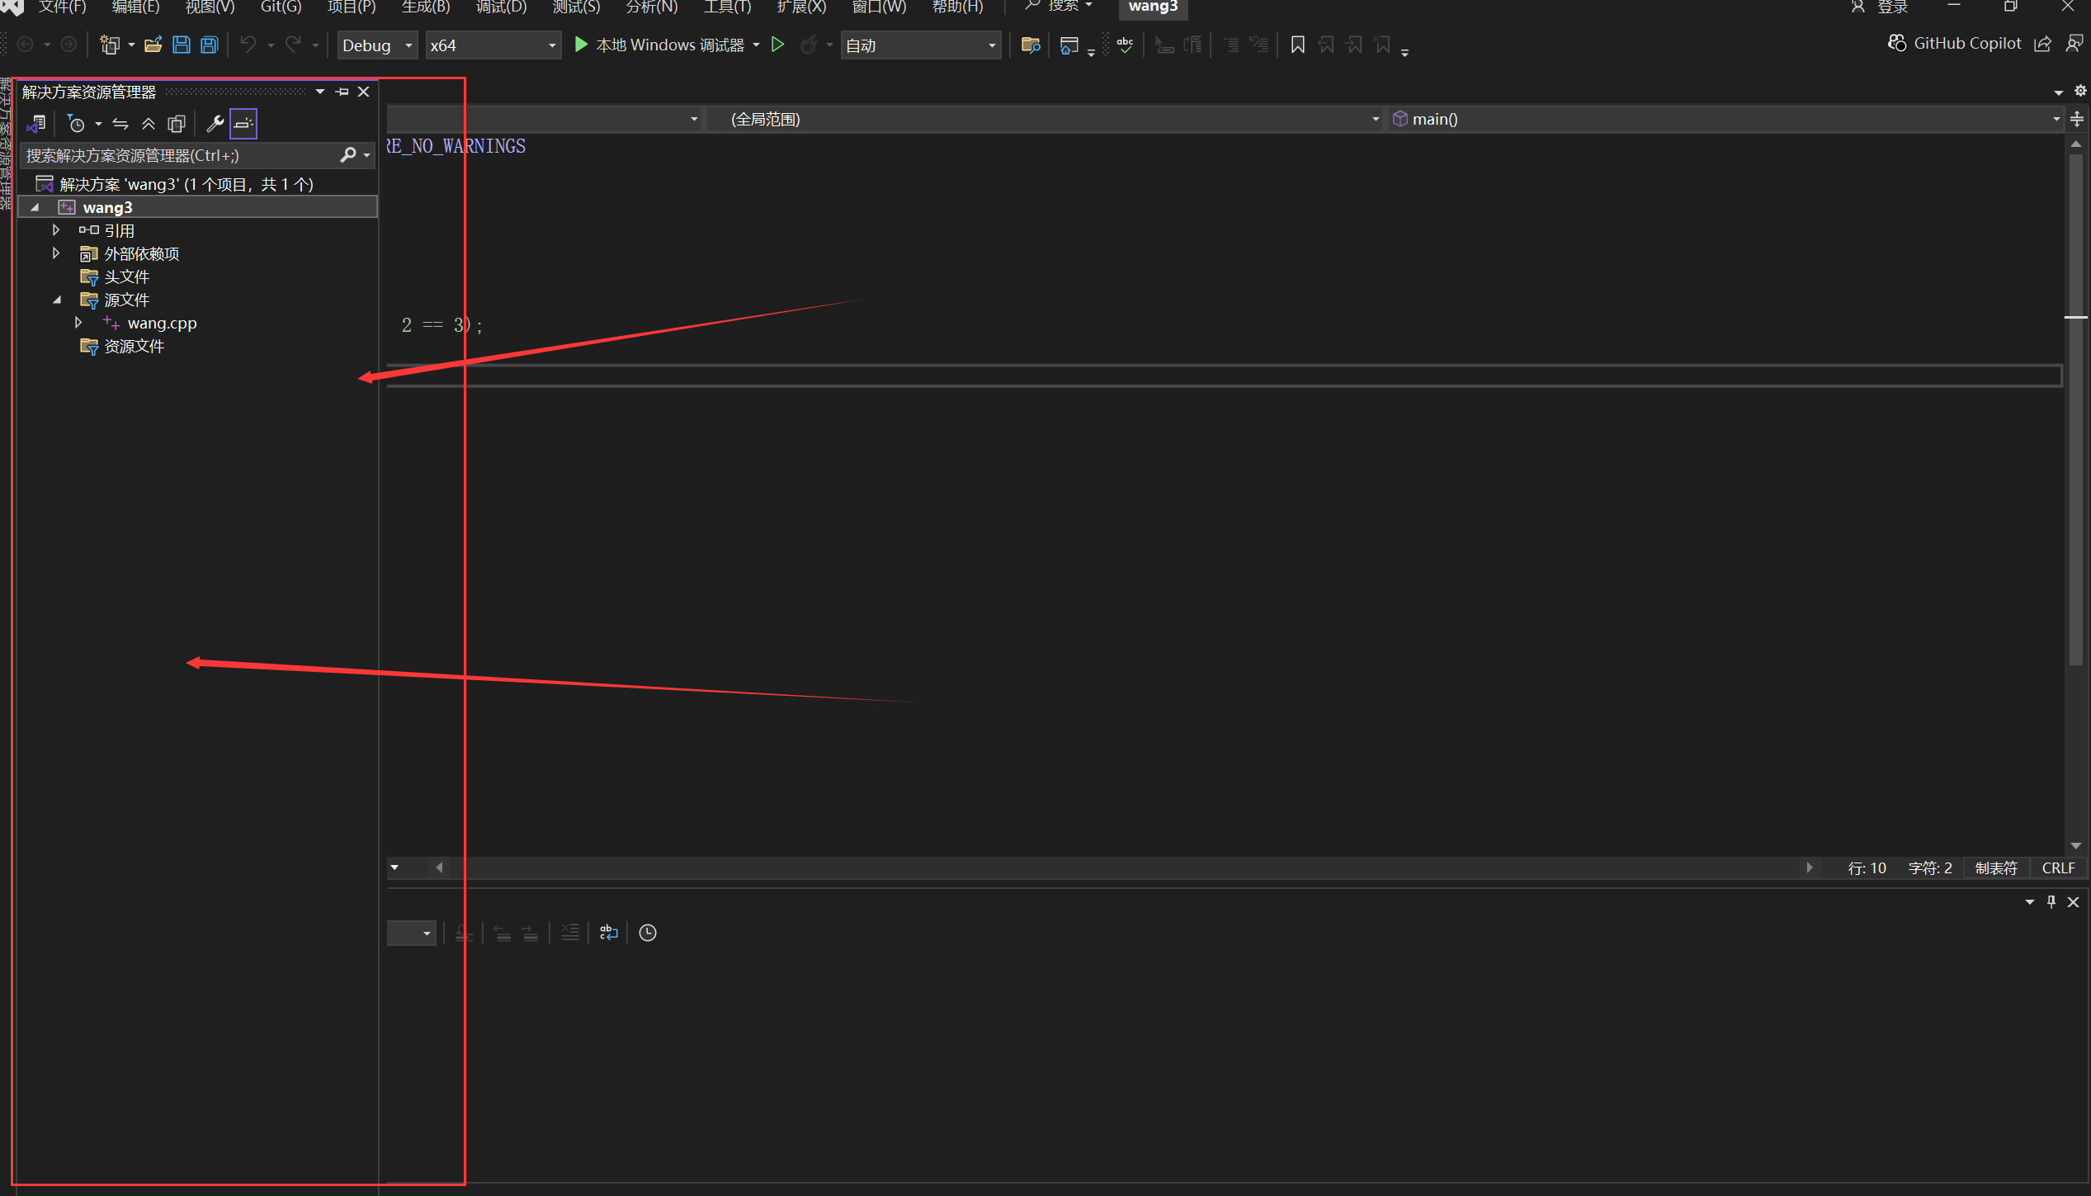The image size is (2091, 1196).
Task: Open Solution Explorer Properties wrench icon
Action: tap(215, 124)
